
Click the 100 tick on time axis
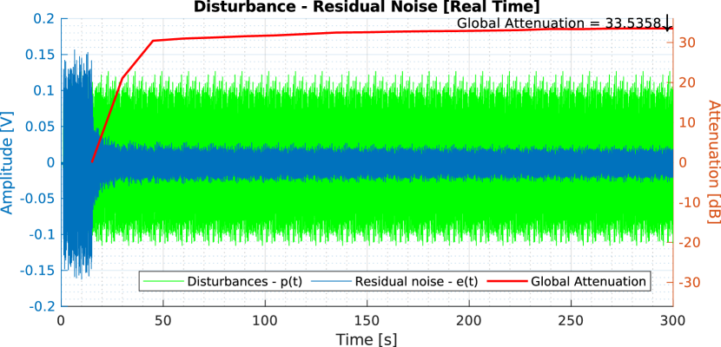pos(265,319)
